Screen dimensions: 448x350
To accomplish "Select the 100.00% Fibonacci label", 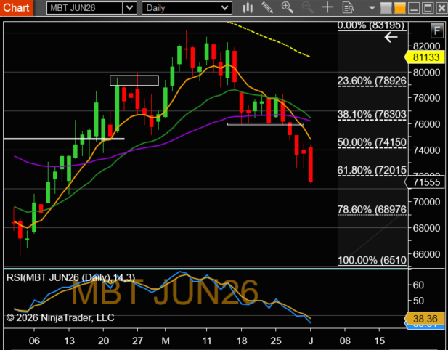I will 372,260.
